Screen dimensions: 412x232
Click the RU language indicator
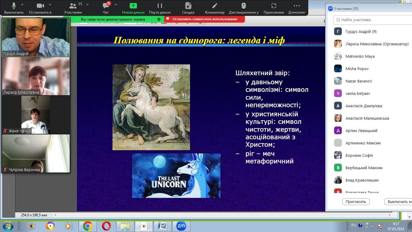[354, 225]
